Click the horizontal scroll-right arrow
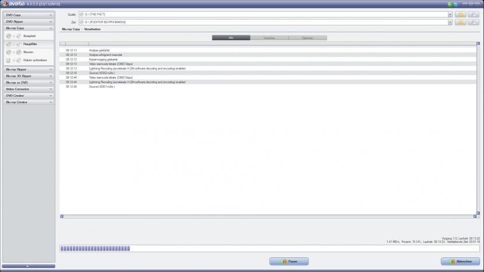Image resolution: width=484 pixels, height=272 pixels. point(475,217)
